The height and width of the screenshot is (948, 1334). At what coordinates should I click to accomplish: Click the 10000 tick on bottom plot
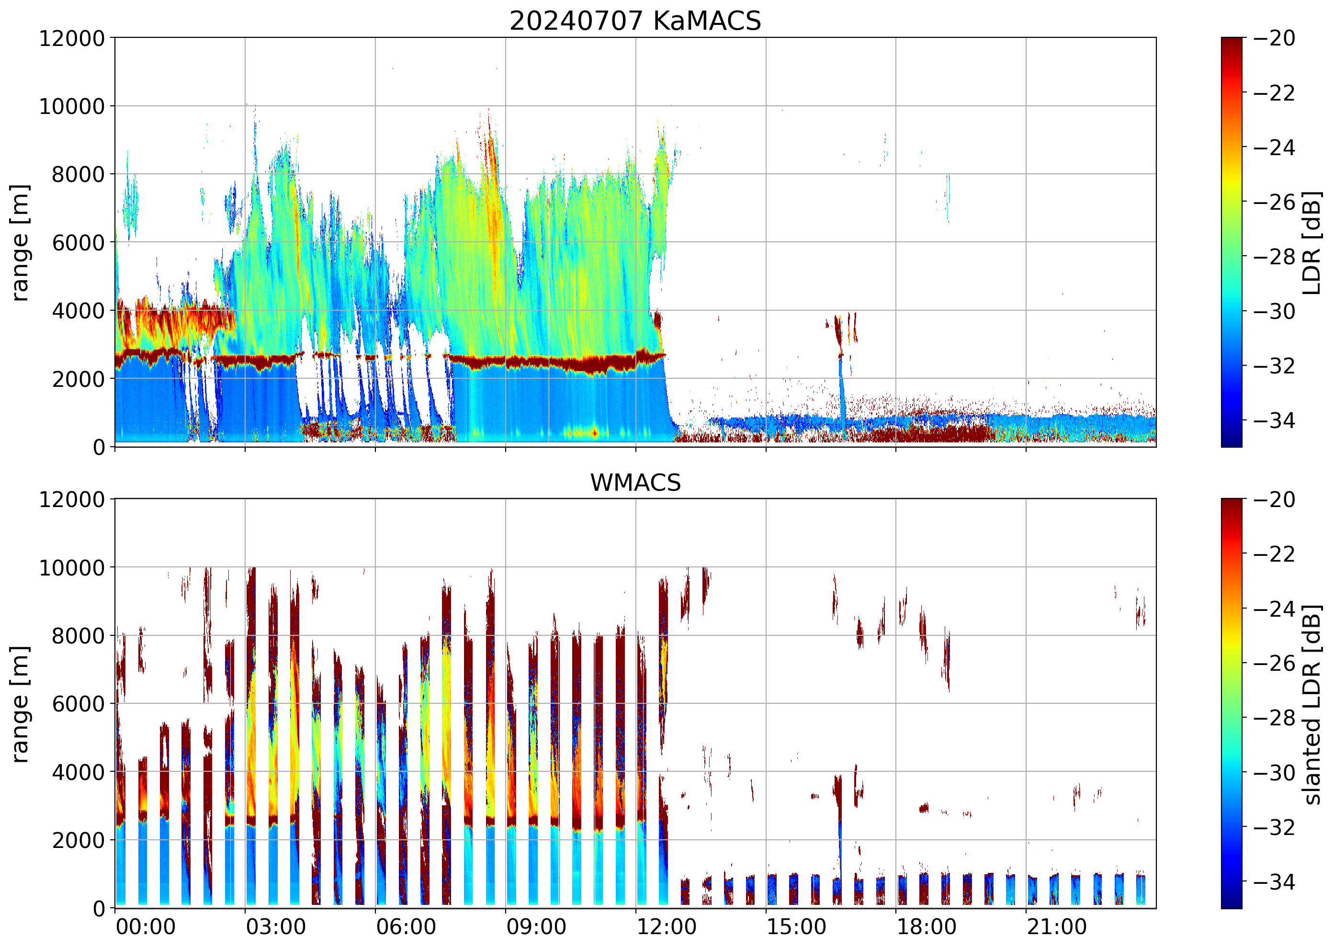[72, 568]
